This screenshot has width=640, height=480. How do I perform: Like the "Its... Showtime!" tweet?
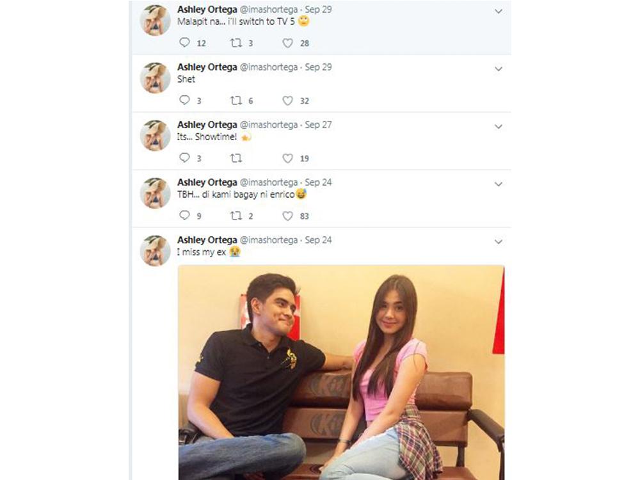point(288,158)
